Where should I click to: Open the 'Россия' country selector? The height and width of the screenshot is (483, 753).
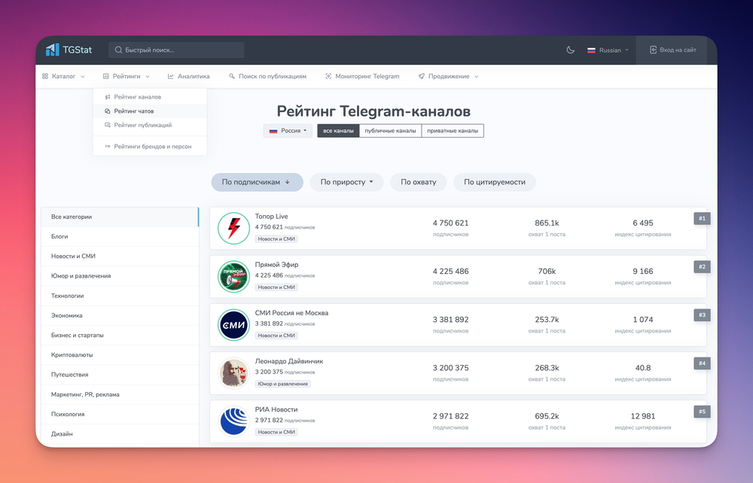coord(290,130)
